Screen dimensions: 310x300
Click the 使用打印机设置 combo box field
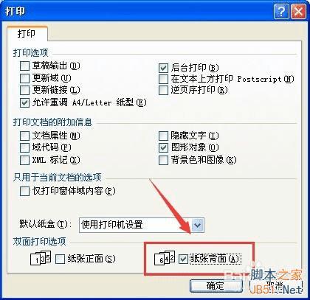(x=142, y=225)
